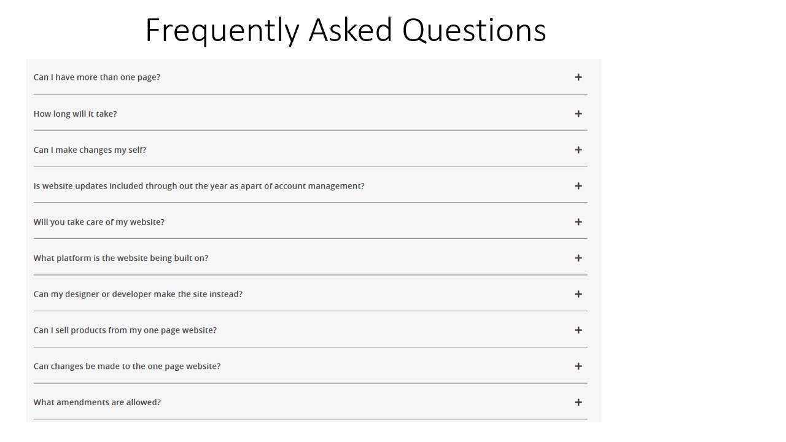Expand 'Can I have more than one page?' question
This screenshot has width=786, height=442.
point(310,77)
